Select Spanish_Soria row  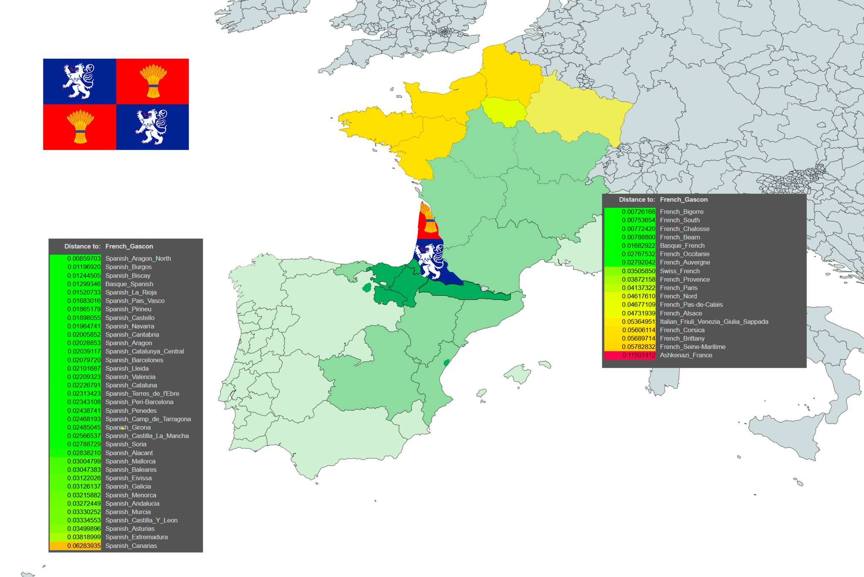tap(126, 444)
